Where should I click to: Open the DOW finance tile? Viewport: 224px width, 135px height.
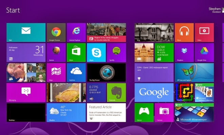[164, 53]
